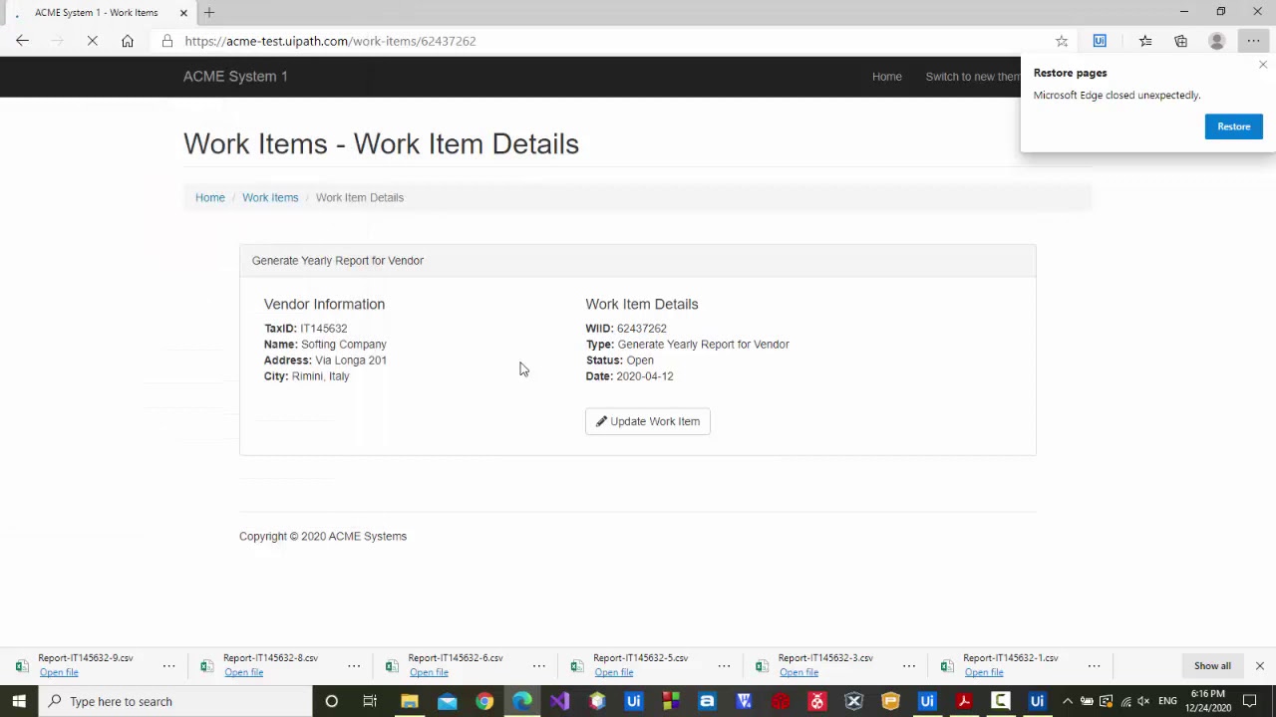The height and width of the screenshot is (717, 1276).
Task: Open the Action Center notifications
Action: (x=1250, y=701)
